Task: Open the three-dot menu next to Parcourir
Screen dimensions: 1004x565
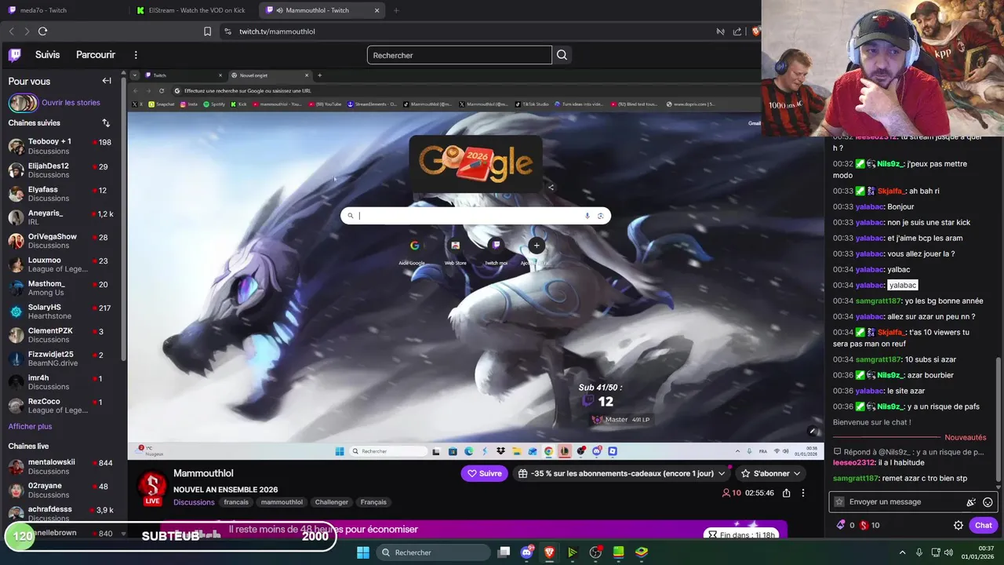Action: tap(136, 55)
